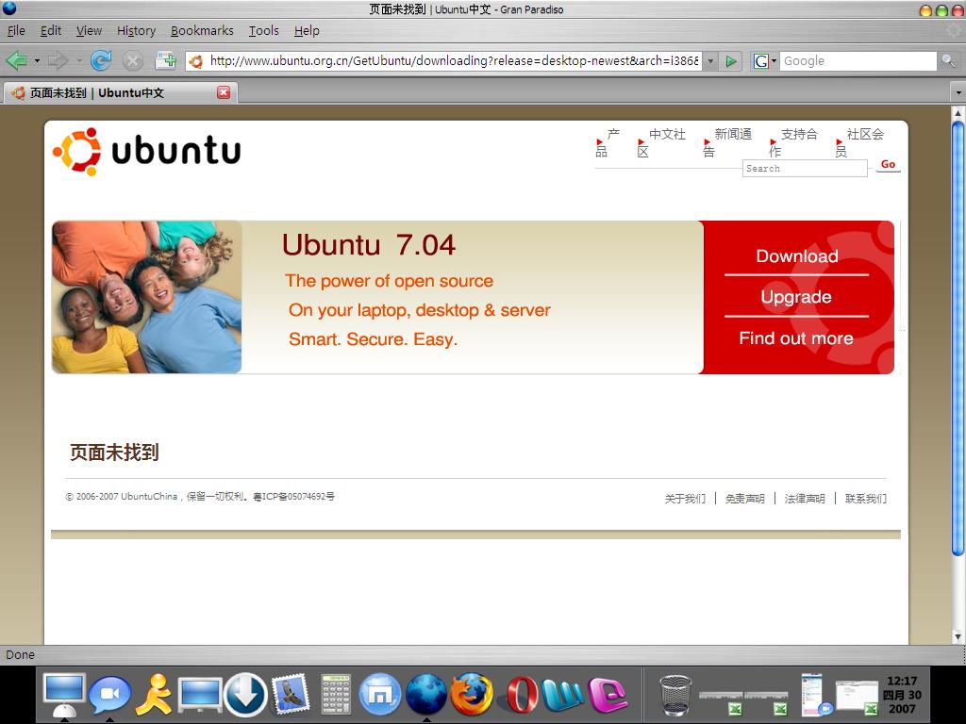The width and height of the screenshot is (966, 724).
Task: Open the blue Word W dock icon
Action: pos(563,695)
